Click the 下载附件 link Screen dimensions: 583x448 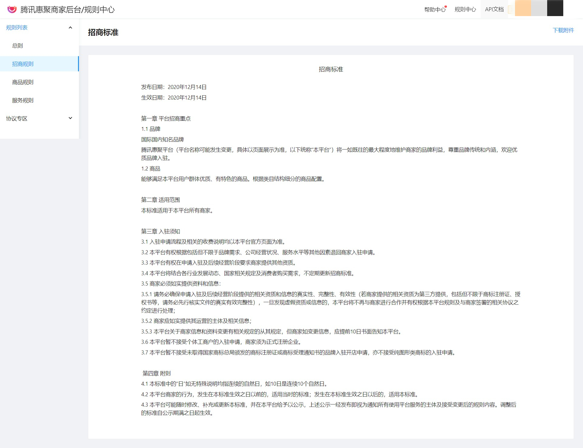click(x=563, y=30)
